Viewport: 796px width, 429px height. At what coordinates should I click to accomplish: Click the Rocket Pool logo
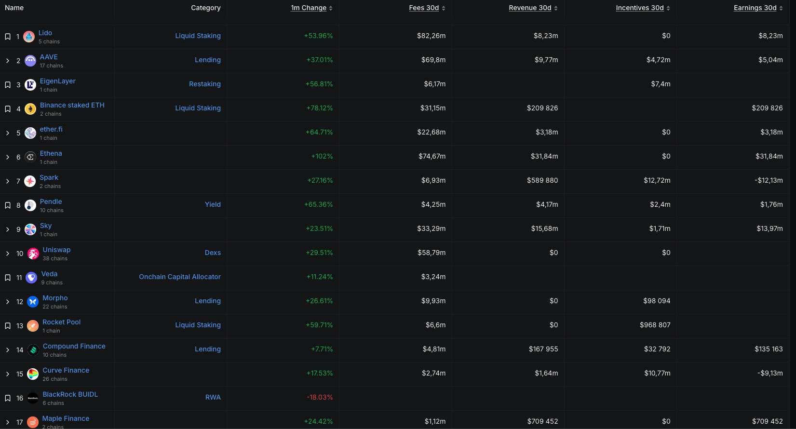pos(33,326)
